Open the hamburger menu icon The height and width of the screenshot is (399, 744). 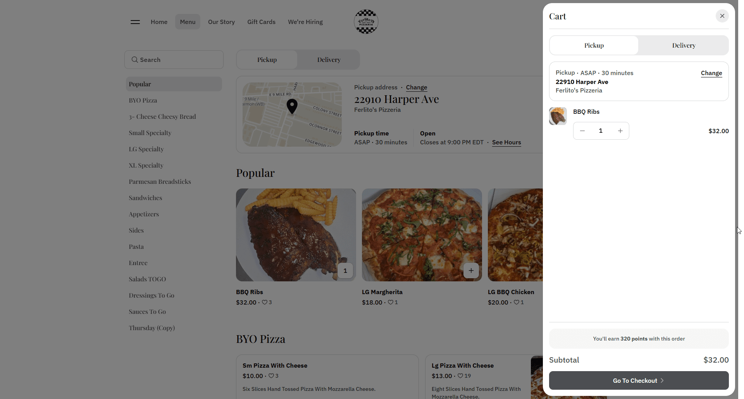coord(135,22)
